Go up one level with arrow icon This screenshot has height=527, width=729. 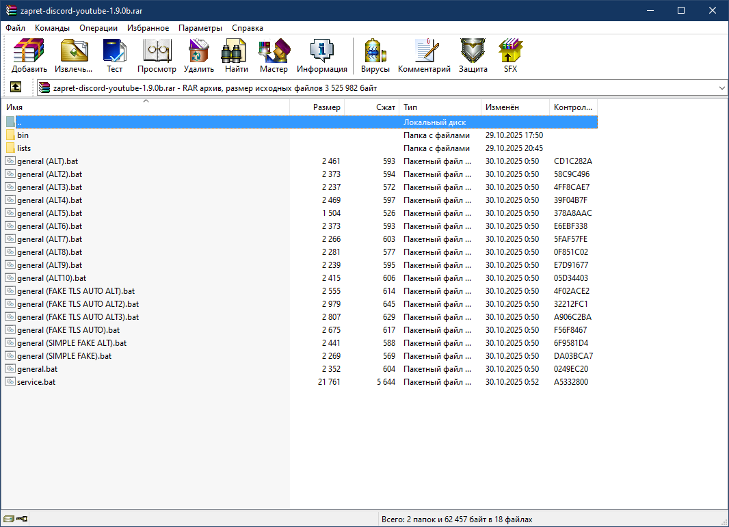[x=16, y=87]
